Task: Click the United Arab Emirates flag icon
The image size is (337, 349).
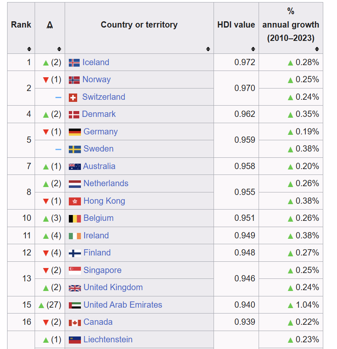Action: (x=75, y=306)
